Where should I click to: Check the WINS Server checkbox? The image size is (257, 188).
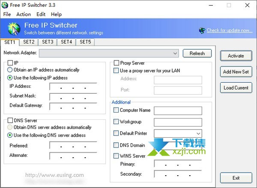(x=116, y=156)
